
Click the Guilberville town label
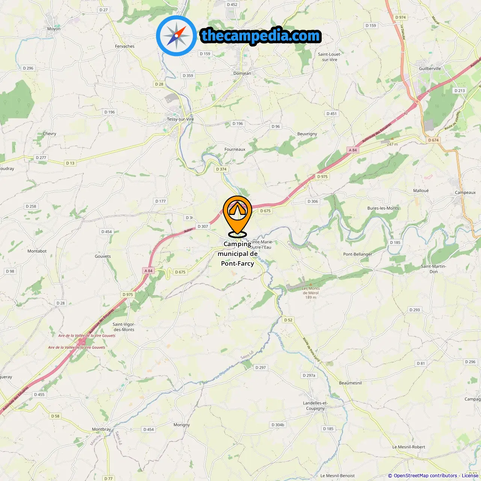pos(430,68)
